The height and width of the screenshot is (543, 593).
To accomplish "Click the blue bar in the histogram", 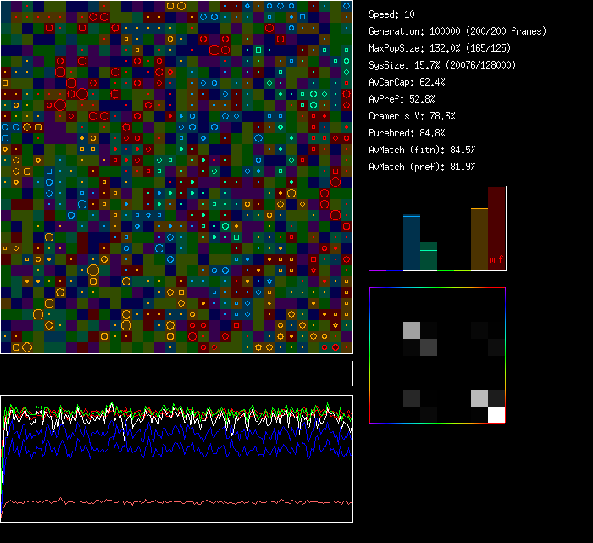I will click(x=412, y=243).
